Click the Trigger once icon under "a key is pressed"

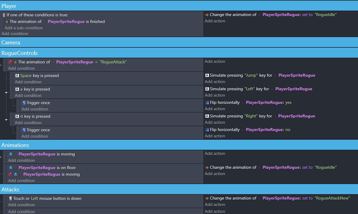[23, 102]
